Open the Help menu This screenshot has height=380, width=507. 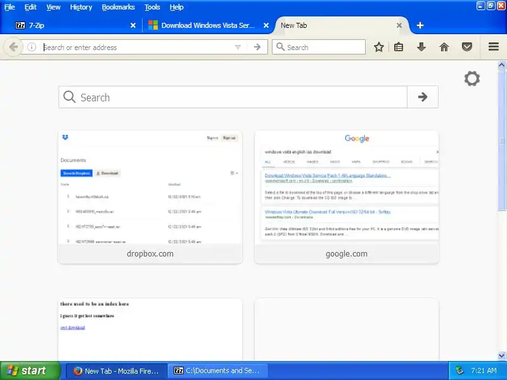tap(177, 7)
